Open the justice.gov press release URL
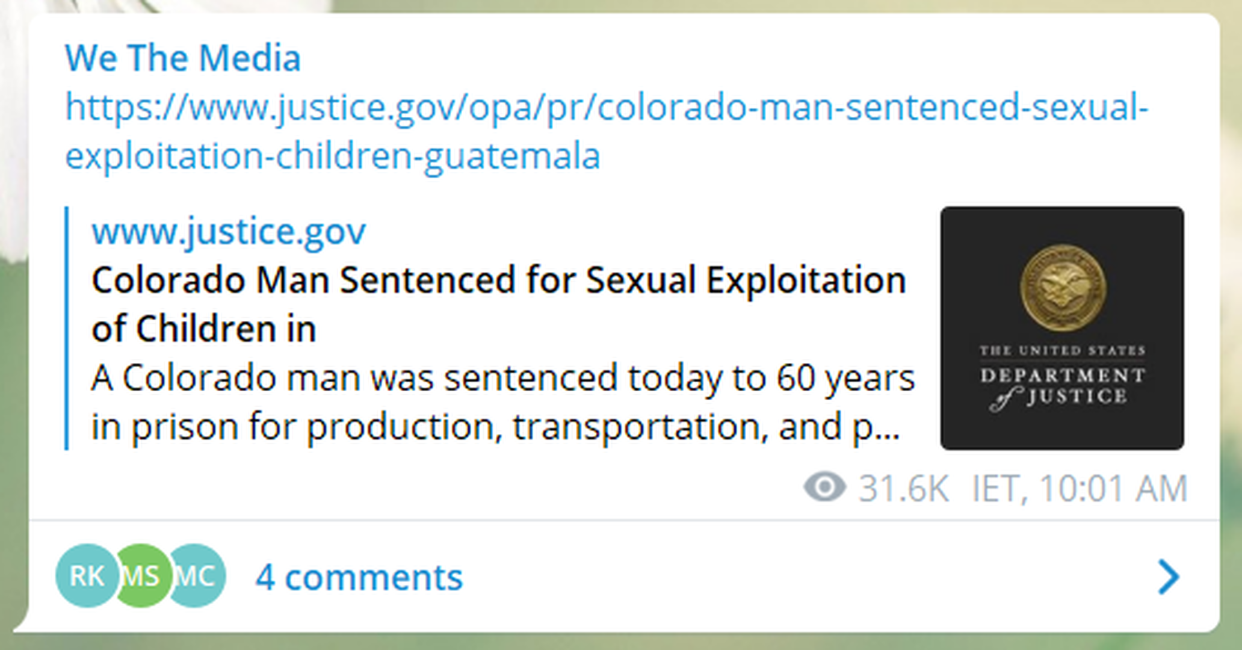 tap(607, 107)
